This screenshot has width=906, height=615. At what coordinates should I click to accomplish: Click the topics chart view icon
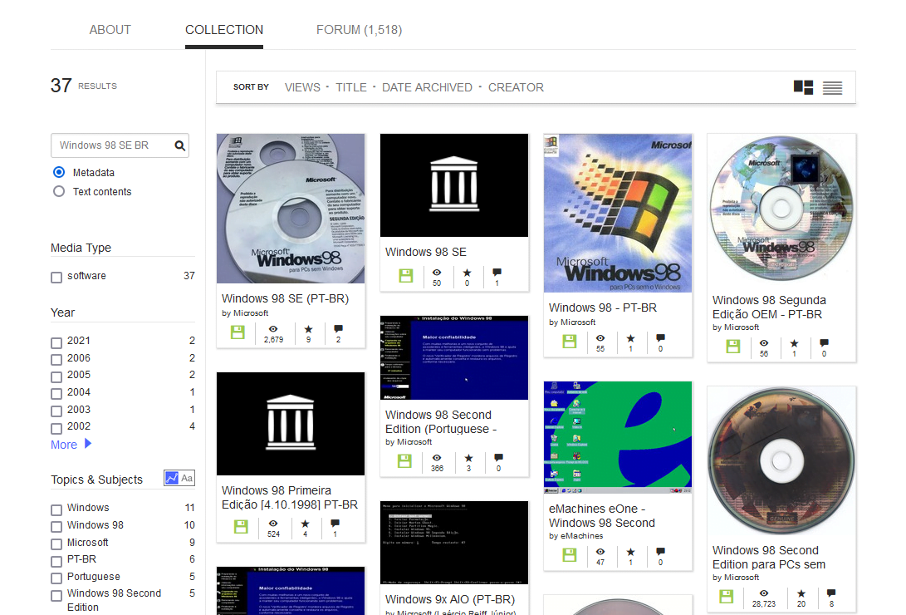[x=172, y=478]
